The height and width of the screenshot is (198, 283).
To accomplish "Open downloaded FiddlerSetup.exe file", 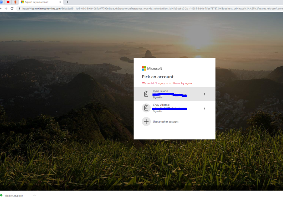I will pos(14,196).
